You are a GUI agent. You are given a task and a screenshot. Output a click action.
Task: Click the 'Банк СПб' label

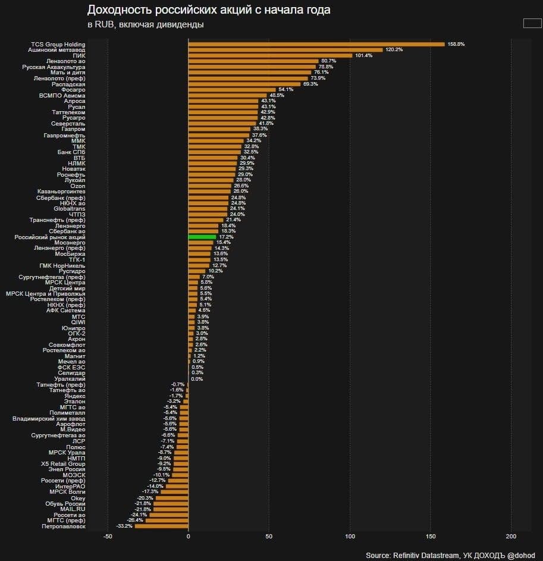click(71, 152)
